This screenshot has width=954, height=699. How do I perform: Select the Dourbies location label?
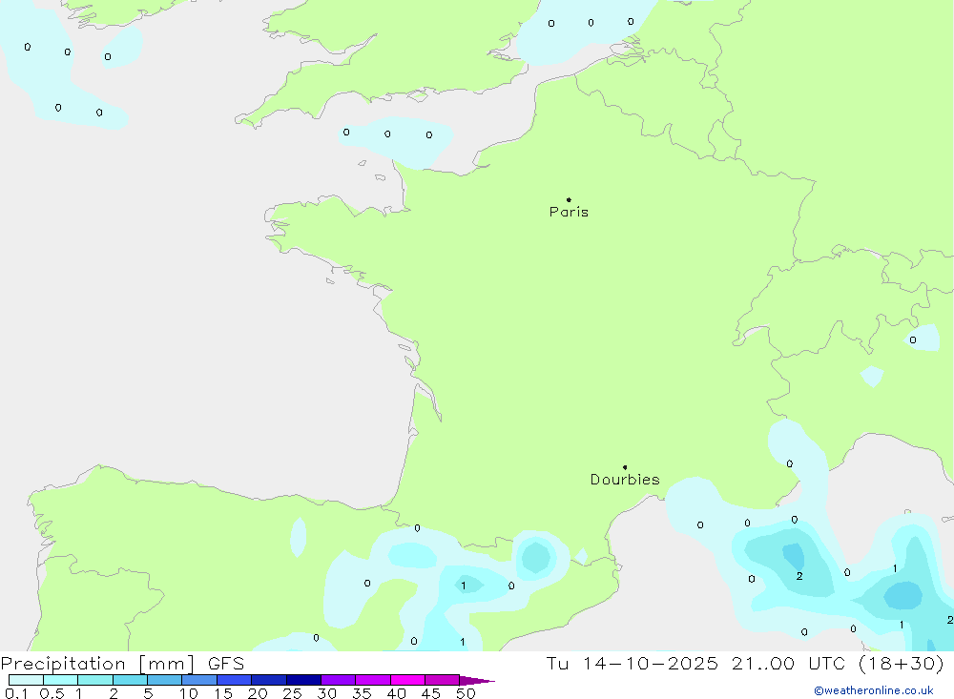625,480
